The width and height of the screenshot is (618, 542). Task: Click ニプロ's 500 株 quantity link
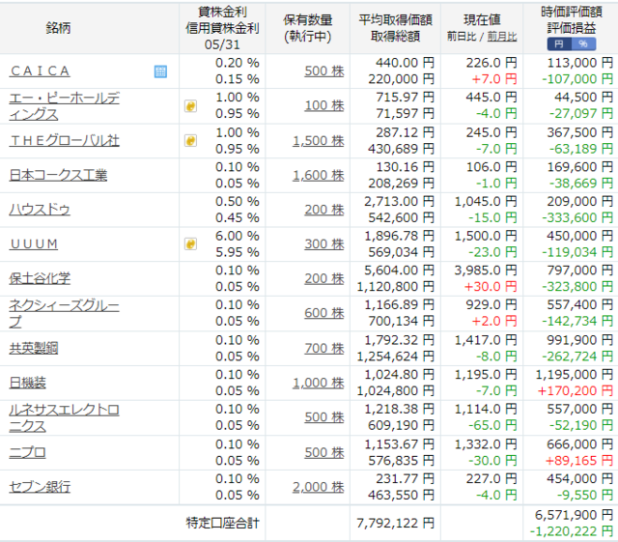(x=324, y=452)
